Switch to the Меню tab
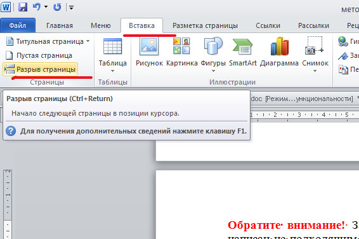This screenshot has height=239, width=359. pos(101,25)
